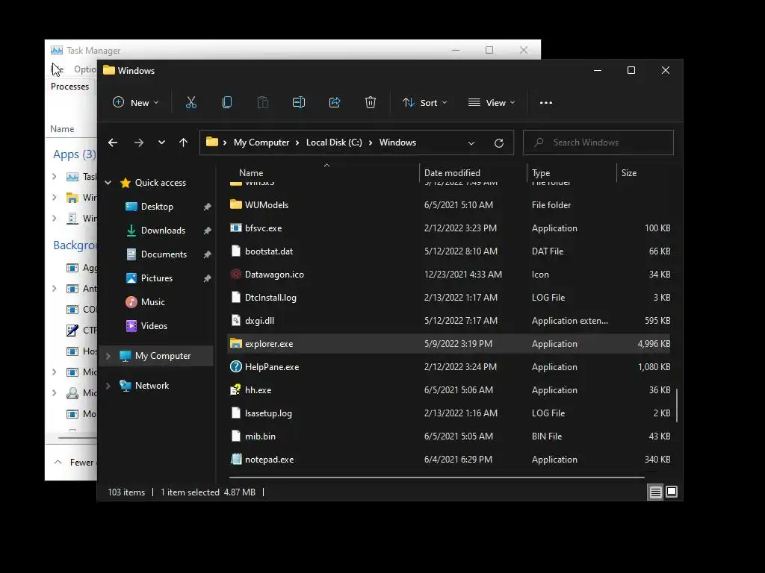765x573 pixels.
Task: Sort files by the Name column
Action: [251, 173]
